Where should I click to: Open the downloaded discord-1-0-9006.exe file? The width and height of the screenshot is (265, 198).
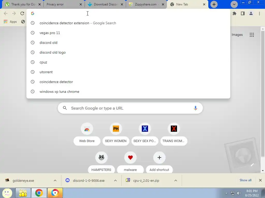pyautogui.click(x=89, y=180)
